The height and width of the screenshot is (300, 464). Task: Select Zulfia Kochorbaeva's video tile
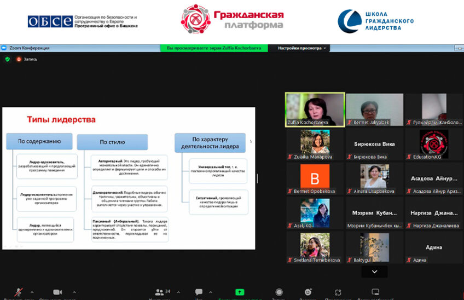pos(315,109)
